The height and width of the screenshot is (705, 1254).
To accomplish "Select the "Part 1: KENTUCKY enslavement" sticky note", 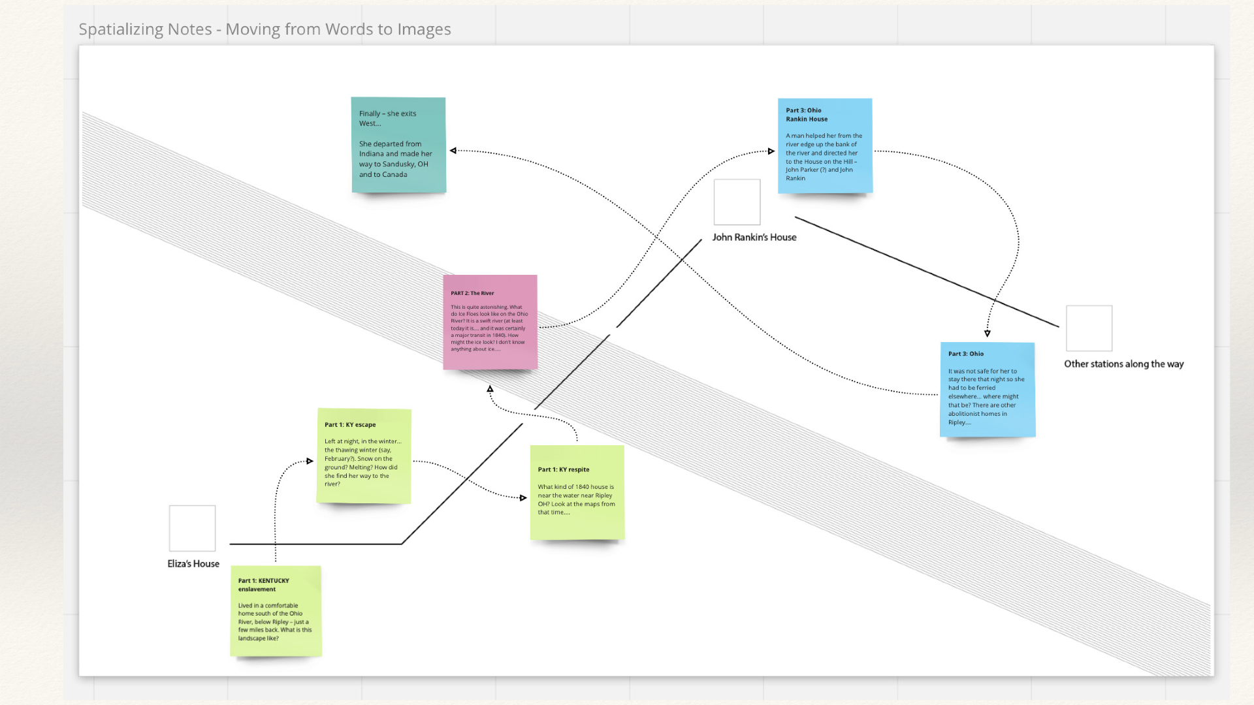I will 276,612.
